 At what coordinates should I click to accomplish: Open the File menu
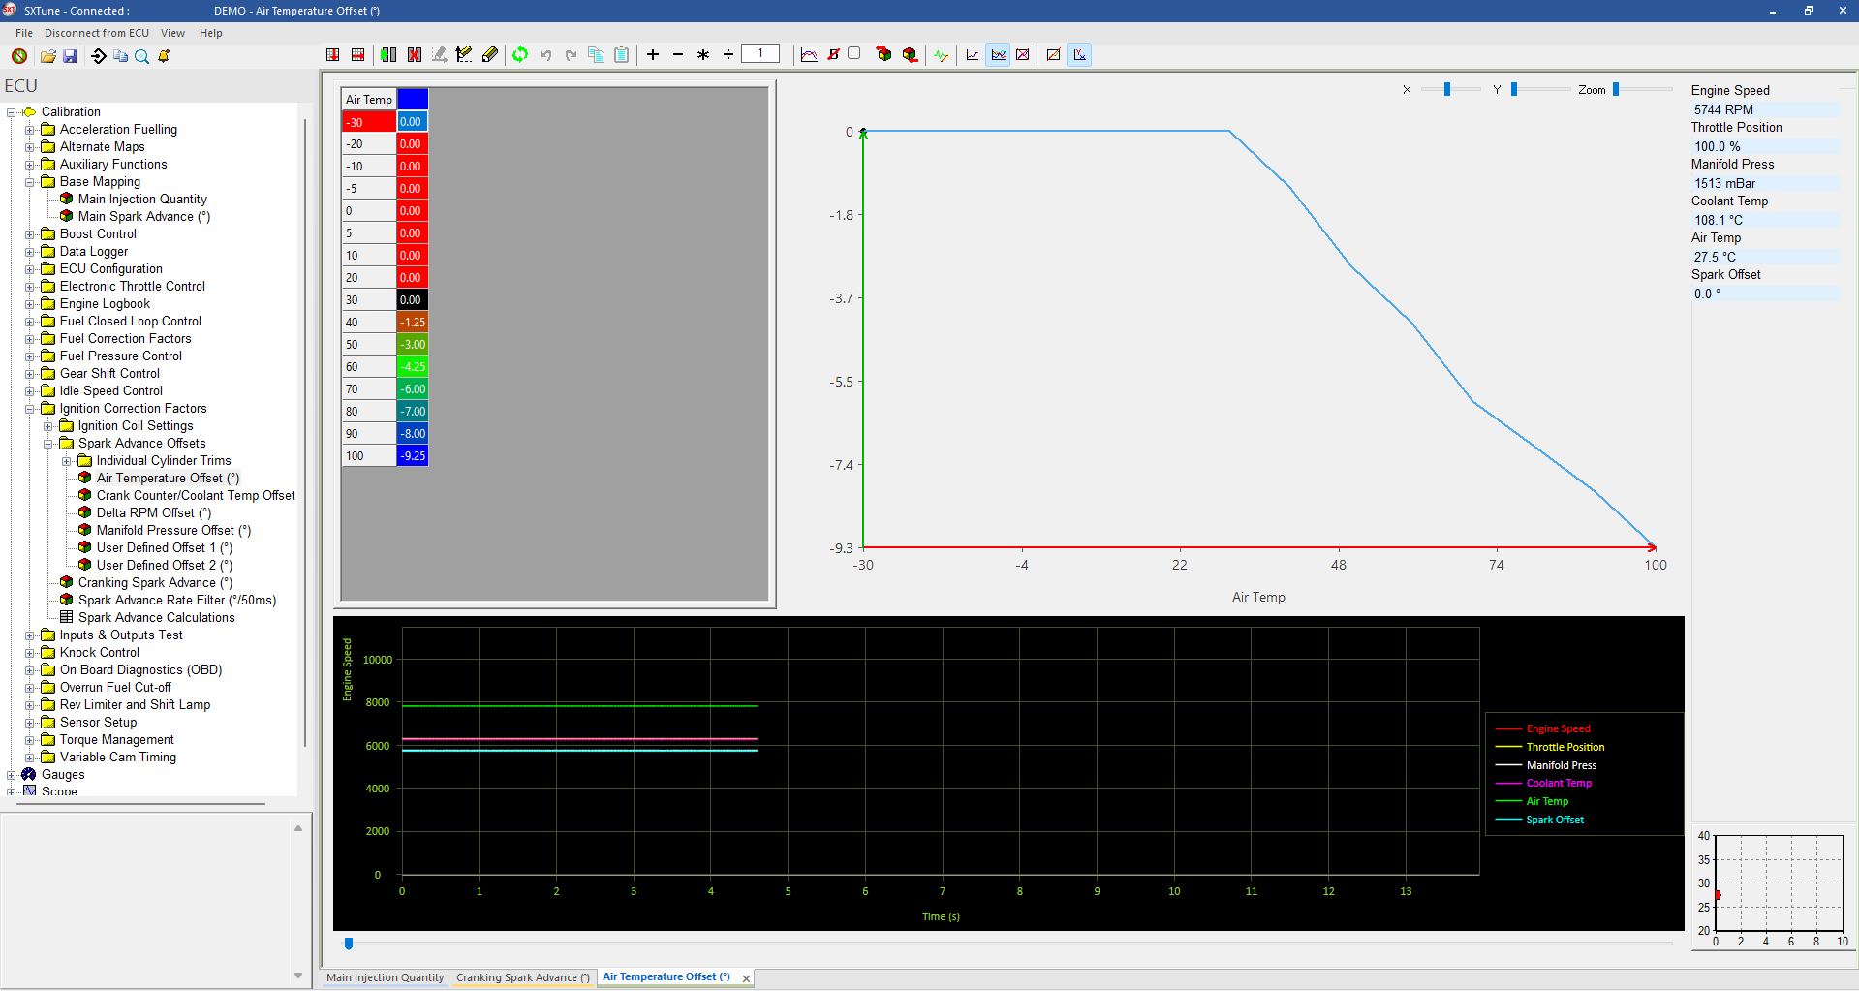(24, 33)
